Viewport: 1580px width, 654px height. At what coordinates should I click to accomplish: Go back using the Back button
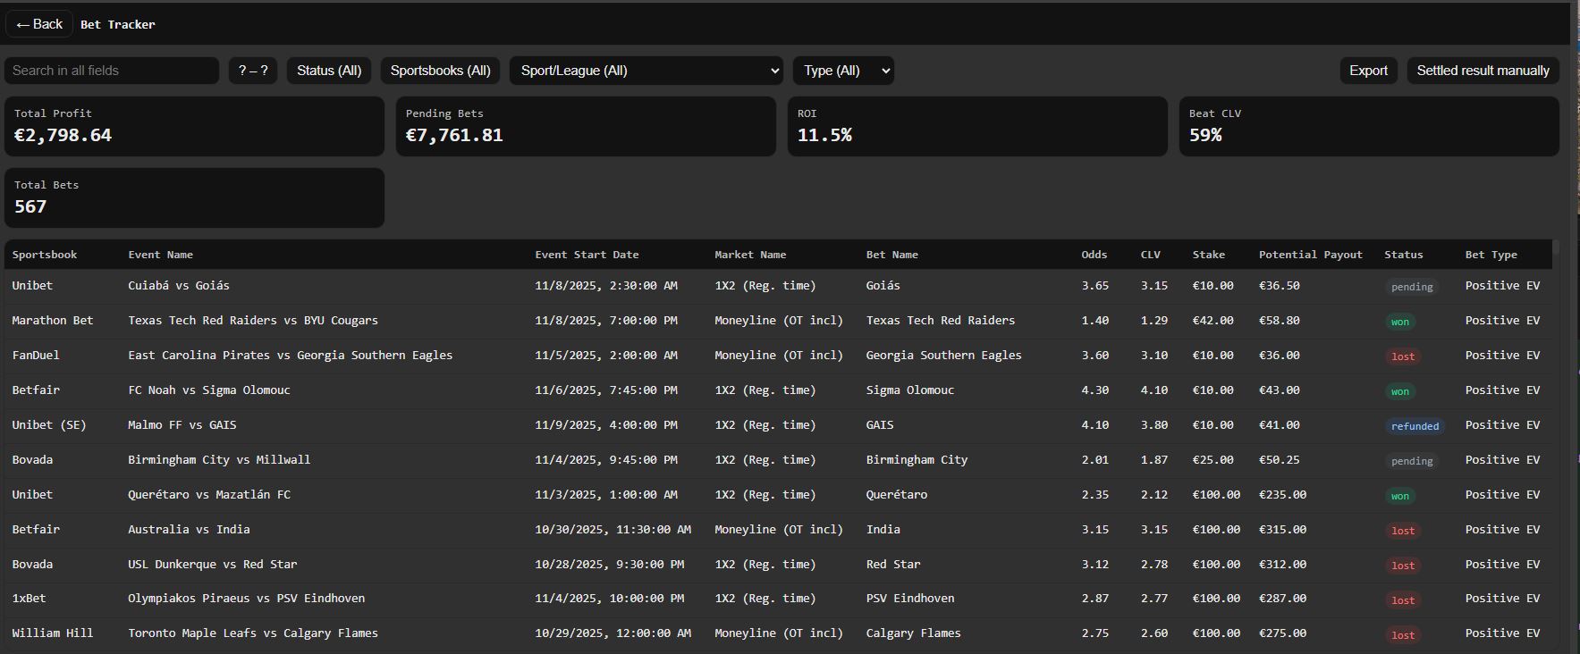coord(39,24)
